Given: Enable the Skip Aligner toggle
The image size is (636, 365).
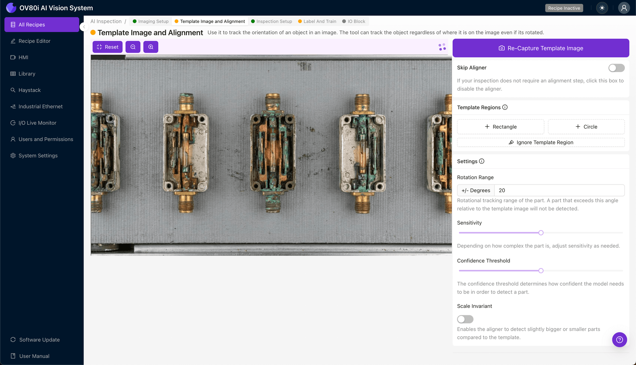Looking at the screenshot, I should pos(616,68).
